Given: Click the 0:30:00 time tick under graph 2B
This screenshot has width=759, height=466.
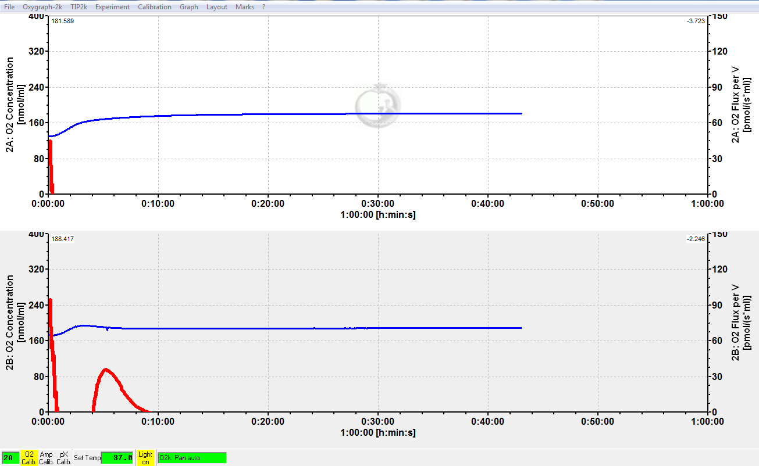Looking at the screenshot, I should tap(378, 421).
